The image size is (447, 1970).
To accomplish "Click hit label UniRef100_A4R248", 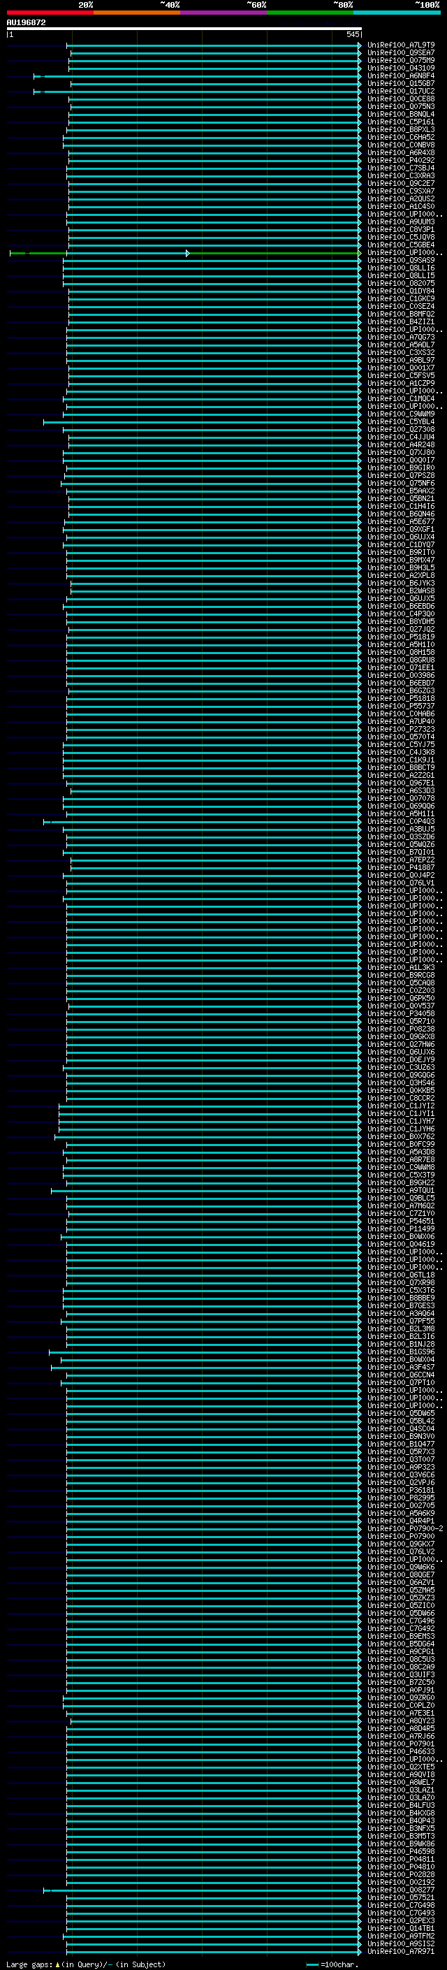I will [x=400, y=445].
